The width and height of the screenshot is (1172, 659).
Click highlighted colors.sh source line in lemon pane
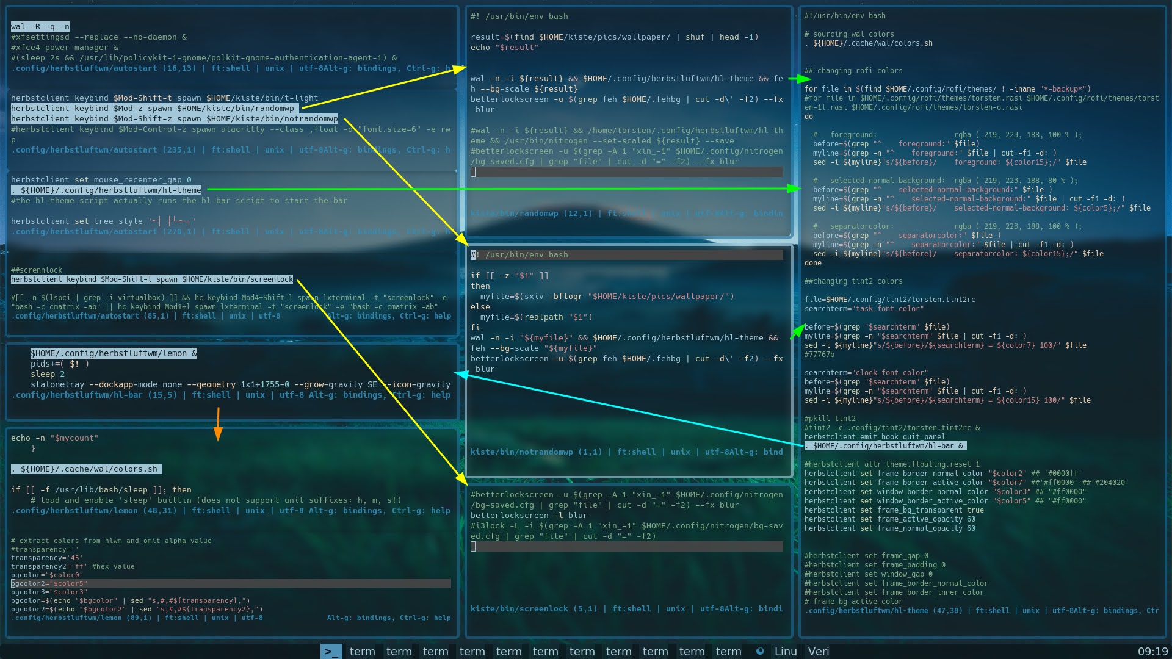coord(87,469)
